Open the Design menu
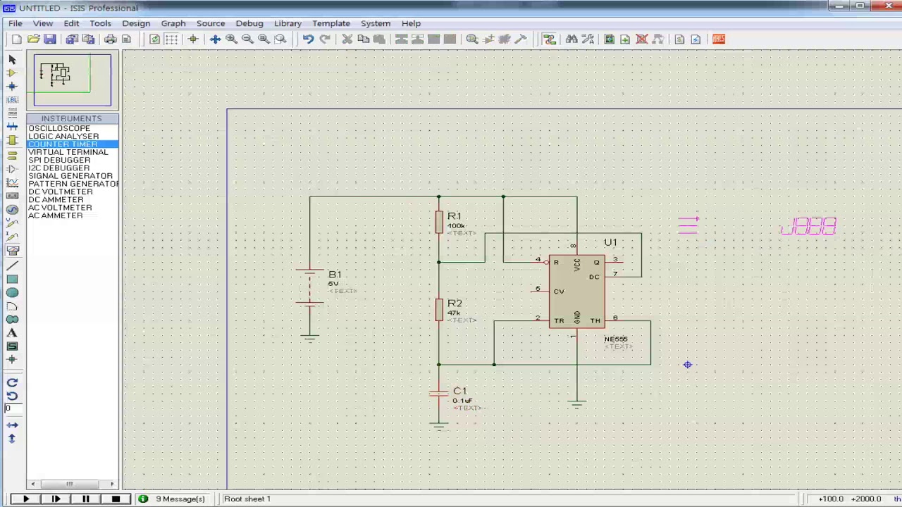This screenshot has width=902, height=507. (x=136, y=23)
